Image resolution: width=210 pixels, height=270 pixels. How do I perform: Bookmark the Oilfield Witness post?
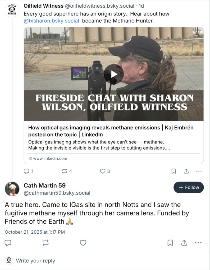174,171
